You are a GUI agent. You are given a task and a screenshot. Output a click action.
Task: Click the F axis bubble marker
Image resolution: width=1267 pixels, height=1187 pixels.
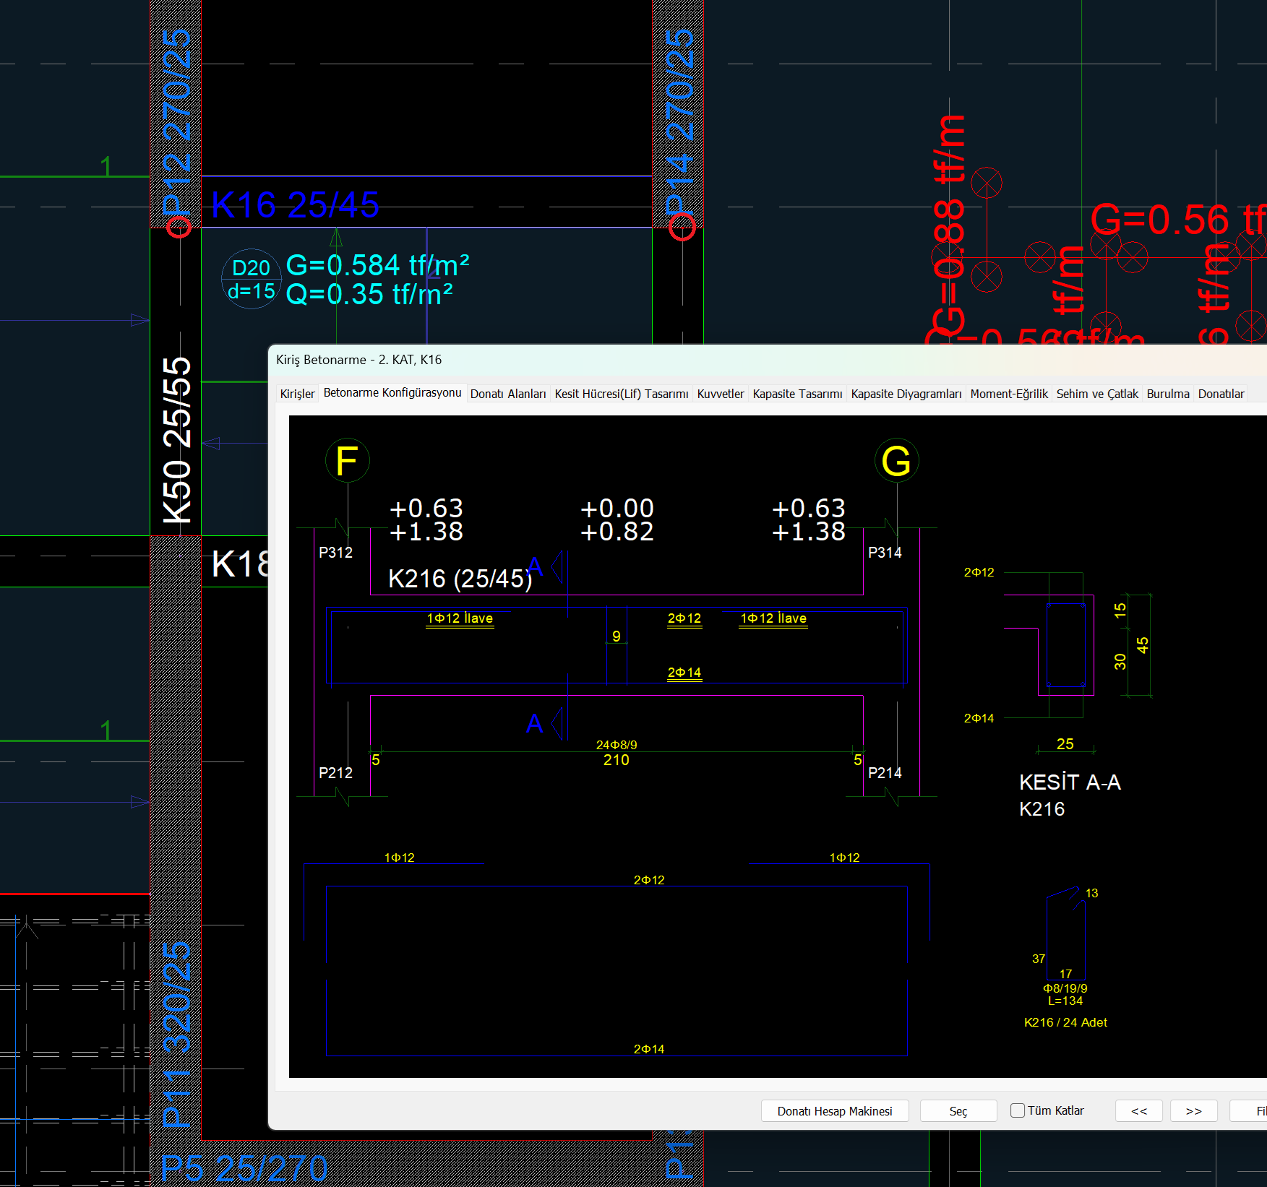click(347, 461)
